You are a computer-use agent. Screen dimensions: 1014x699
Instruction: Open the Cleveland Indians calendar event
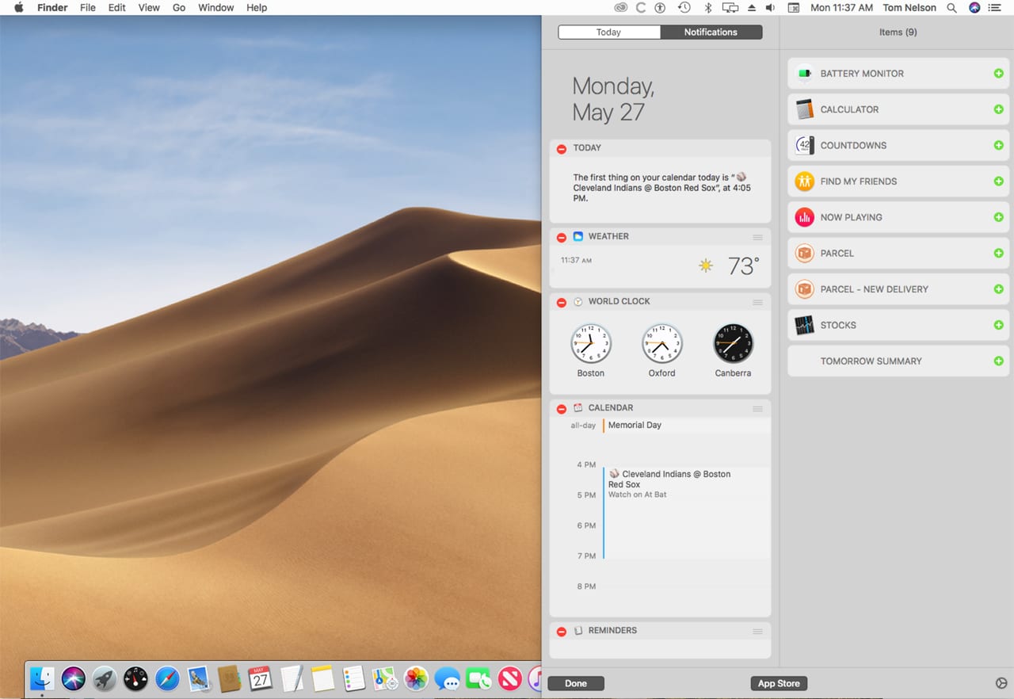(x=686, y=513)
